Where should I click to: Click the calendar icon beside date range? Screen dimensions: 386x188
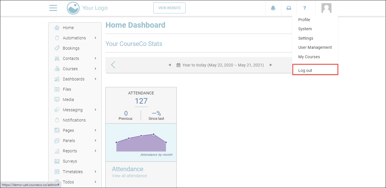click(178, 65)
